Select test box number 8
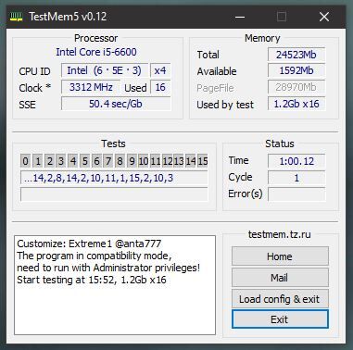 tap(120, 161)
